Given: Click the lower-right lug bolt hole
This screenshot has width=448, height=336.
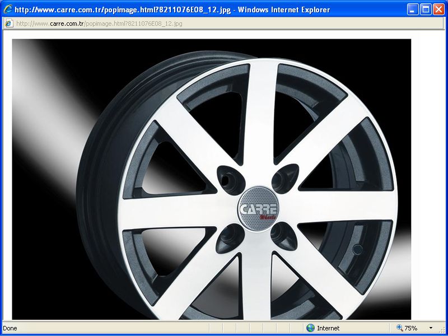Looking at the screenshot, I should point(282,235).
